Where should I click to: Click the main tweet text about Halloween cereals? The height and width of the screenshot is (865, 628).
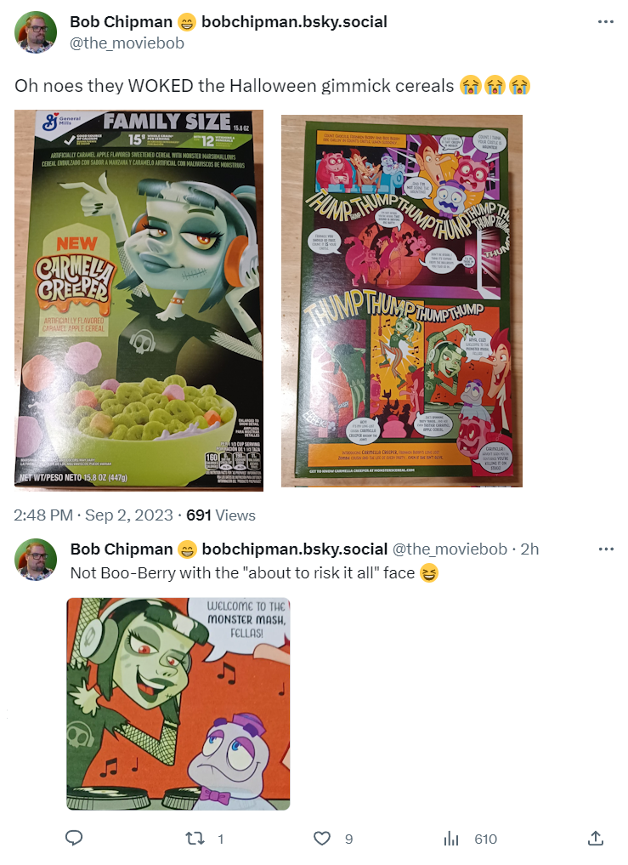click(x=273, y=86)
